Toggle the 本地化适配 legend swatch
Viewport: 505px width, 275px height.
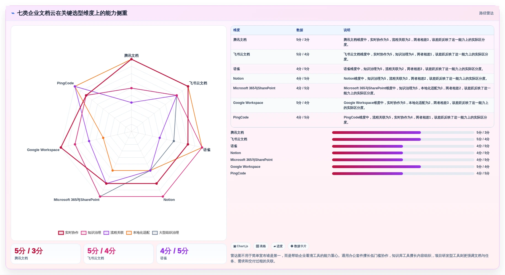tap(129, 233)
